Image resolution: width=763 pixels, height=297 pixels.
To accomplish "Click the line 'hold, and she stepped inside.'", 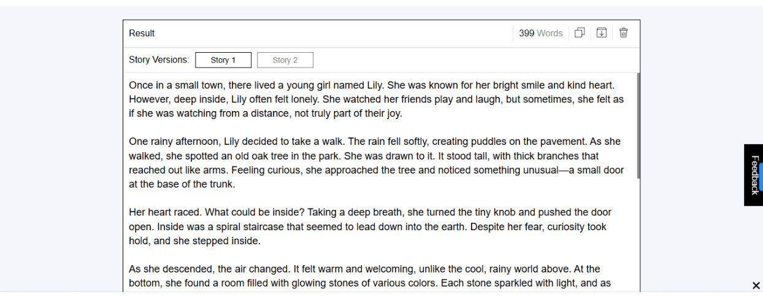I will (194, 241).
